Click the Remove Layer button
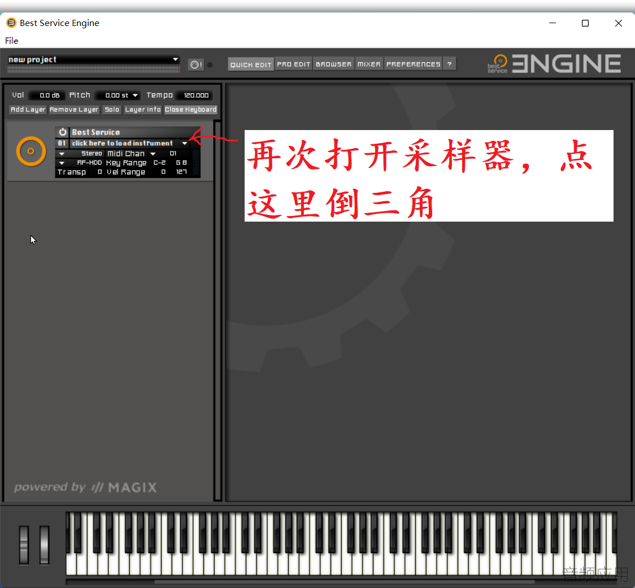Image resolution: width=635 pixels, height=588 pixels. tap(74, 110)
